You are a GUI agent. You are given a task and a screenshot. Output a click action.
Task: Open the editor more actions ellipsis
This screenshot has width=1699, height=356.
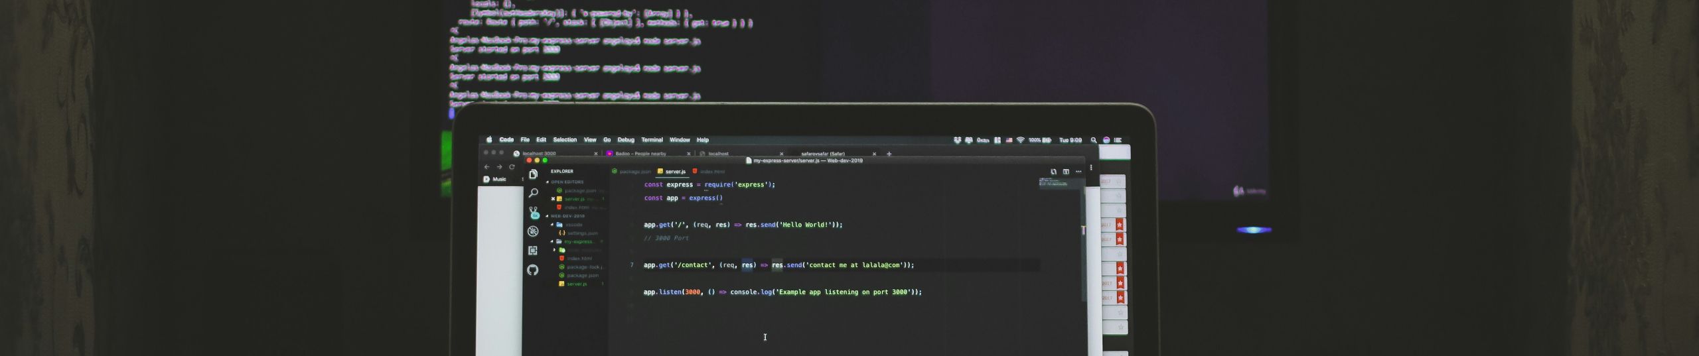(1078, 172)
